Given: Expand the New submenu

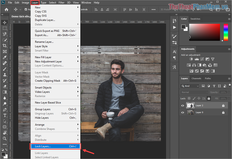Looking at the screenshot, I should pos(55,7).
